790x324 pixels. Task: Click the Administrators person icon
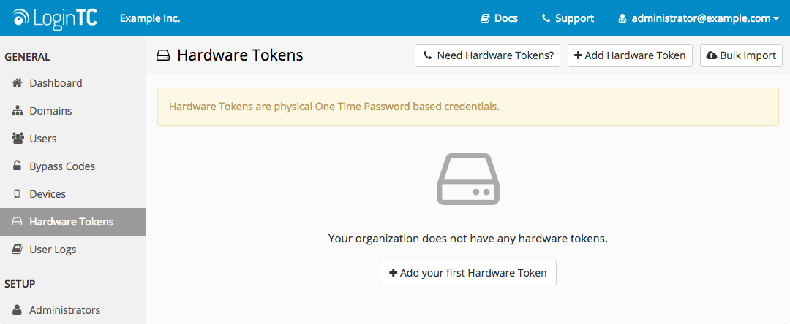(17, 309)
